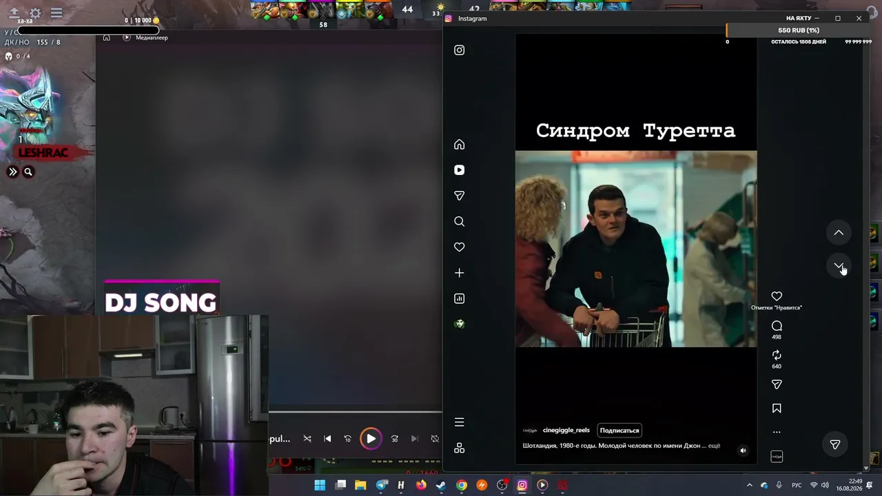Open the Dota settings gear
The height and width of the screenshot is (496, 882).
pos(35,13)
